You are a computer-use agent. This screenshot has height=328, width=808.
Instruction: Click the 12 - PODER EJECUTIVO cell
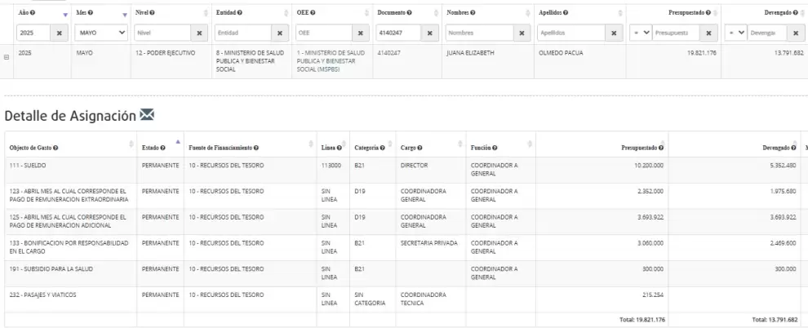point(171,61)
